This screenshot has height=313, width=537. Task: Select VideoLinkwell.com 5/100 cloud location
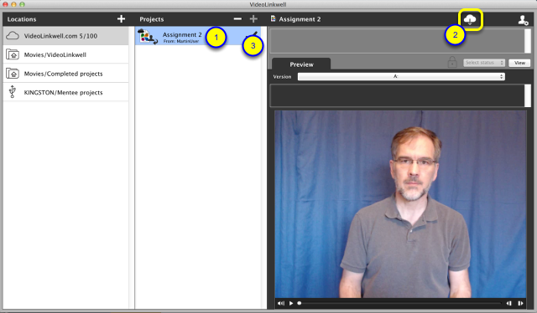pyautogui.click(x=65, y=36)
